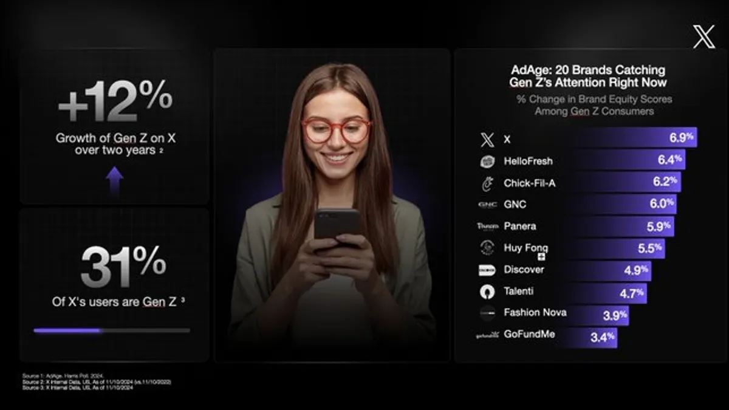
Task: Click the 'Huy Fong' brand label
Action: (x=525, y=248)
